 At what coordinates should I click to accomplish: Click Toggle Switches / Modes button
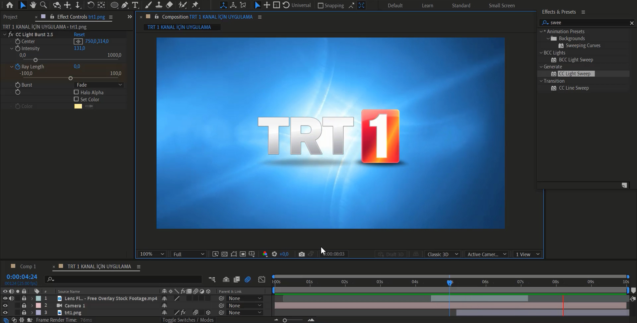point(188,320)
